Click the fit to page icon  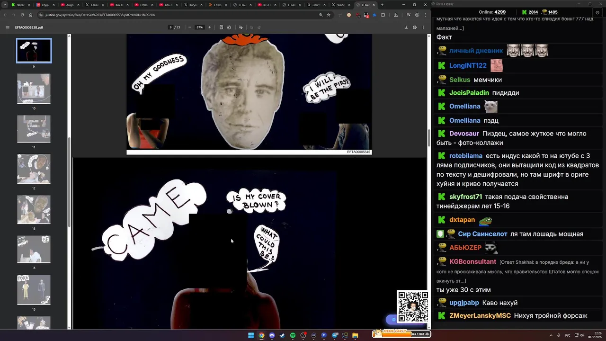pos(221,27)
